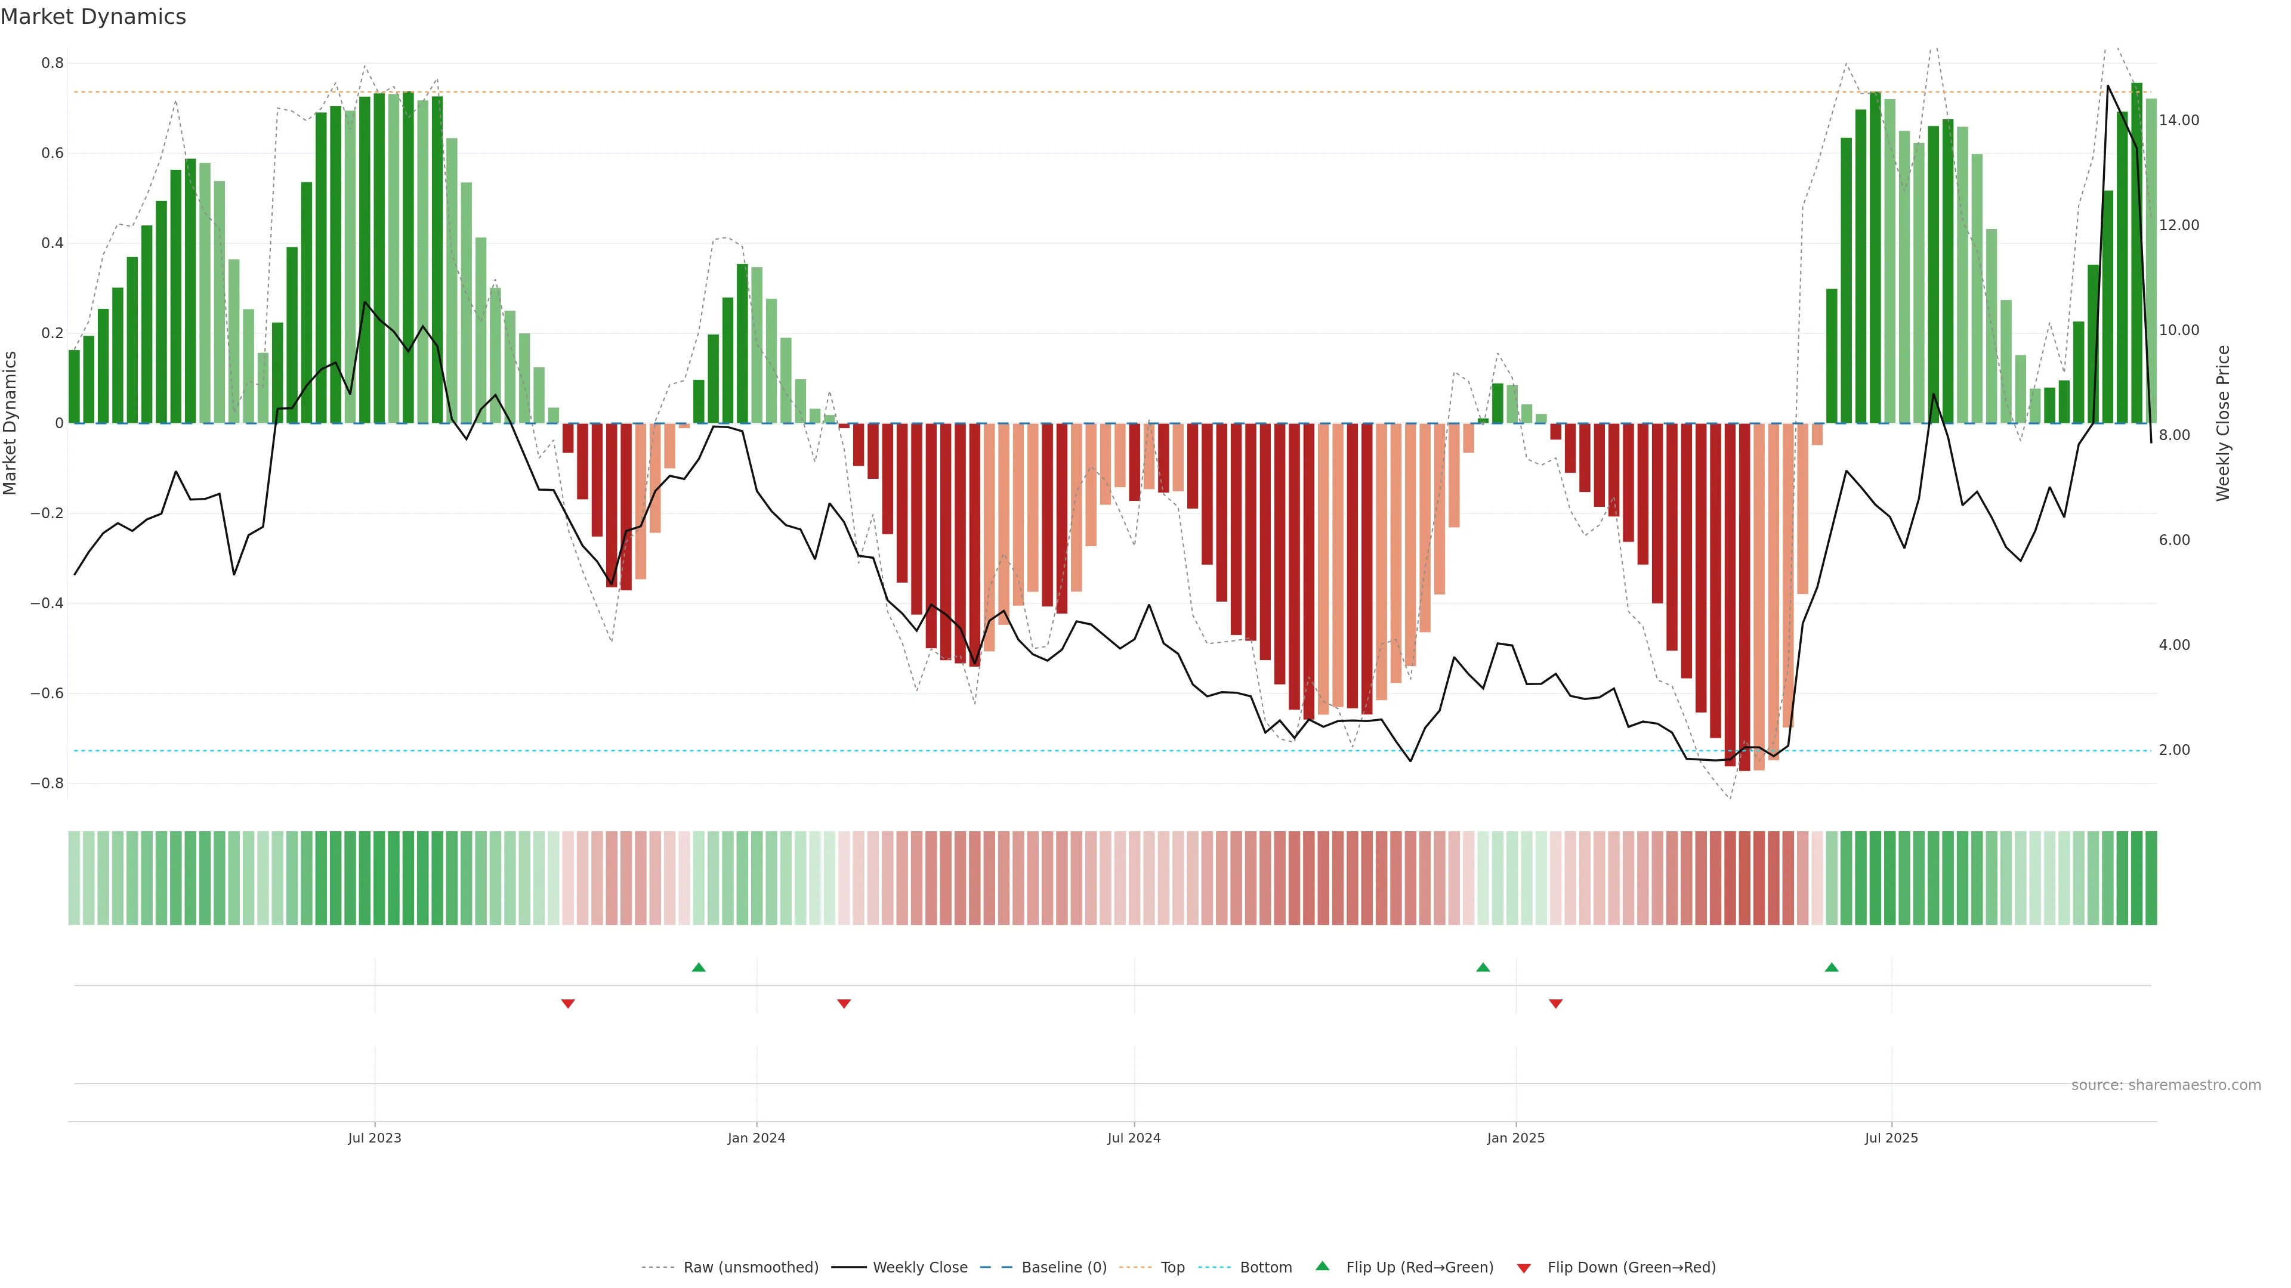Image resolution: width=2291 pixels, height=1288 pixels.
Task: Click the 14.00 price axis tick label
Action: coord(2178,120)
